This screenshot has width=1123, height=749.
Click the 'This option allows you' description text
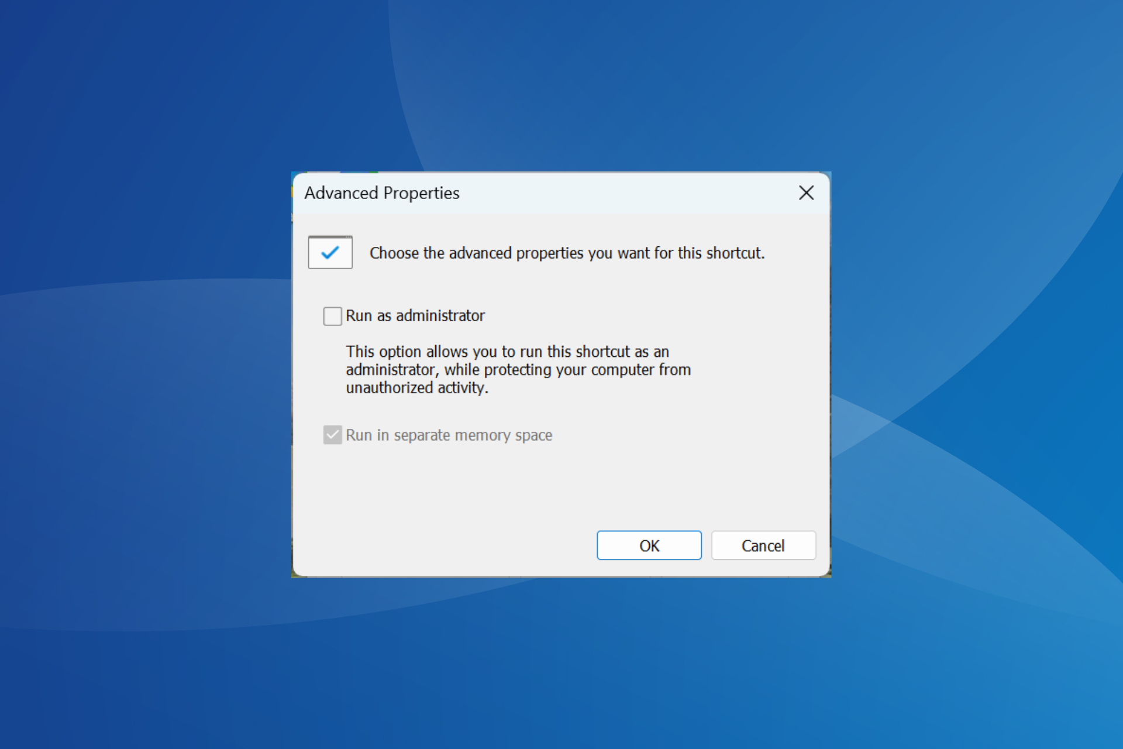(518, 370)
